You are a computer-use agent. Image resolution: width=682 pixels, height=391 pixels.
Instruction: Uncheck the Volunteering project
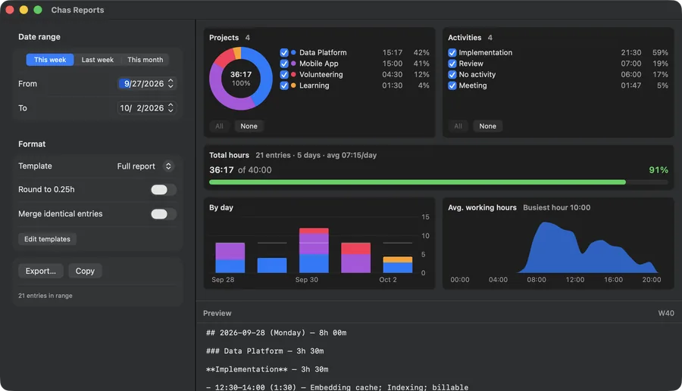pos(284,75)
